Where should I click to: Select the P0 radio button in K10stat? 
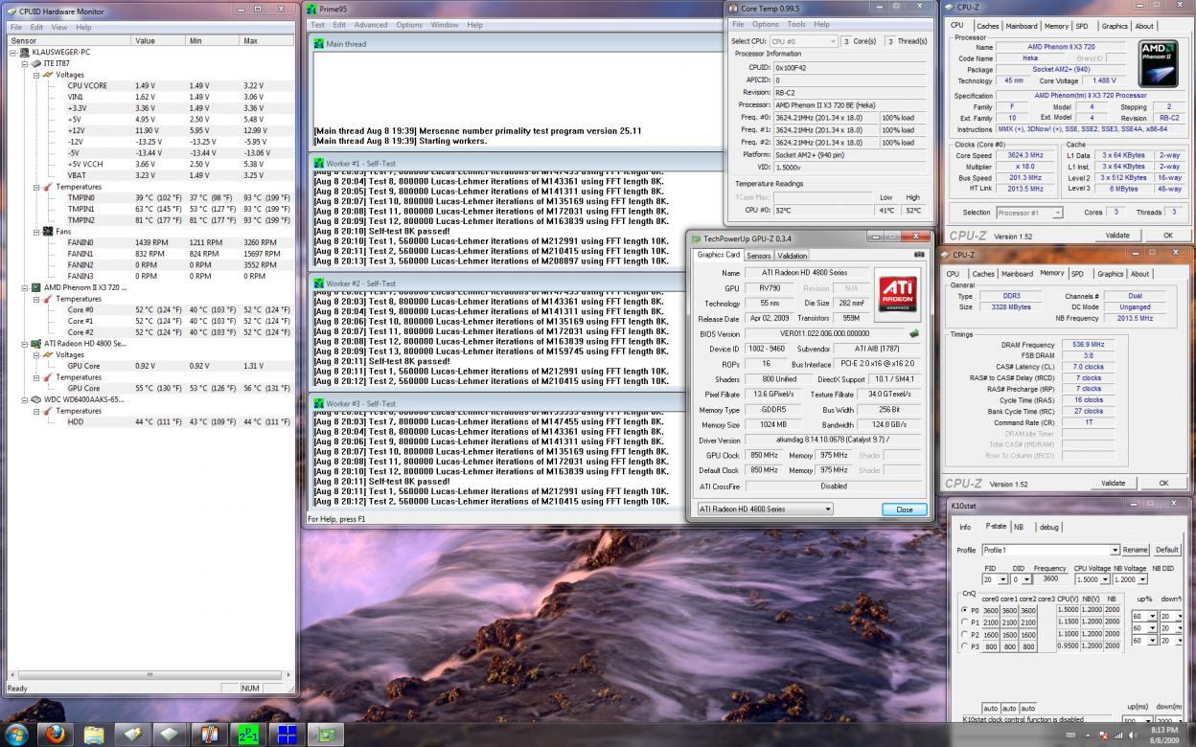click(964, 609)
